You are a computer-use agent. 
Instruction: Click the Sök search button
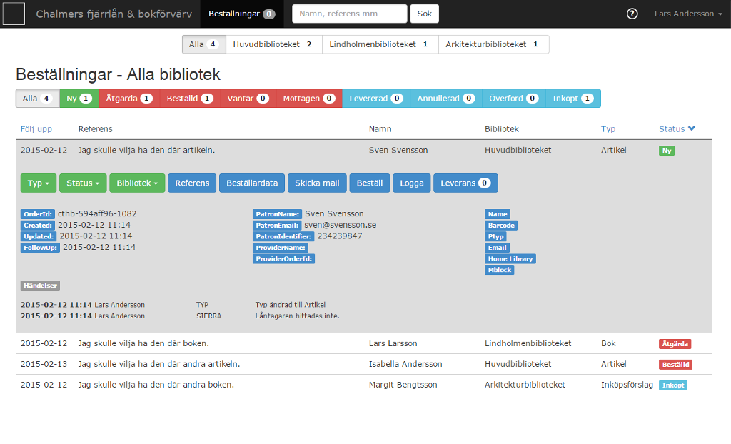pos(425,14)
